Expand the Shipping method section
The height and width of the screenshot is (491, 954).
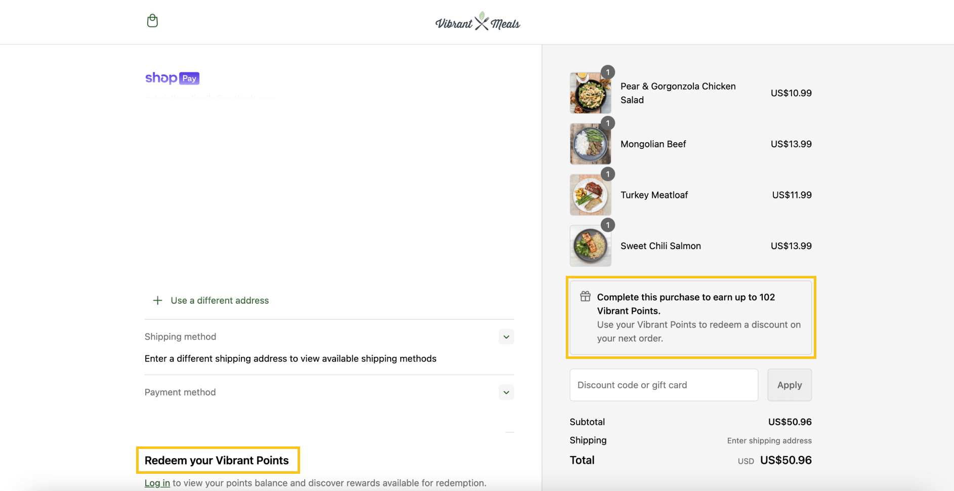(506, 336)
